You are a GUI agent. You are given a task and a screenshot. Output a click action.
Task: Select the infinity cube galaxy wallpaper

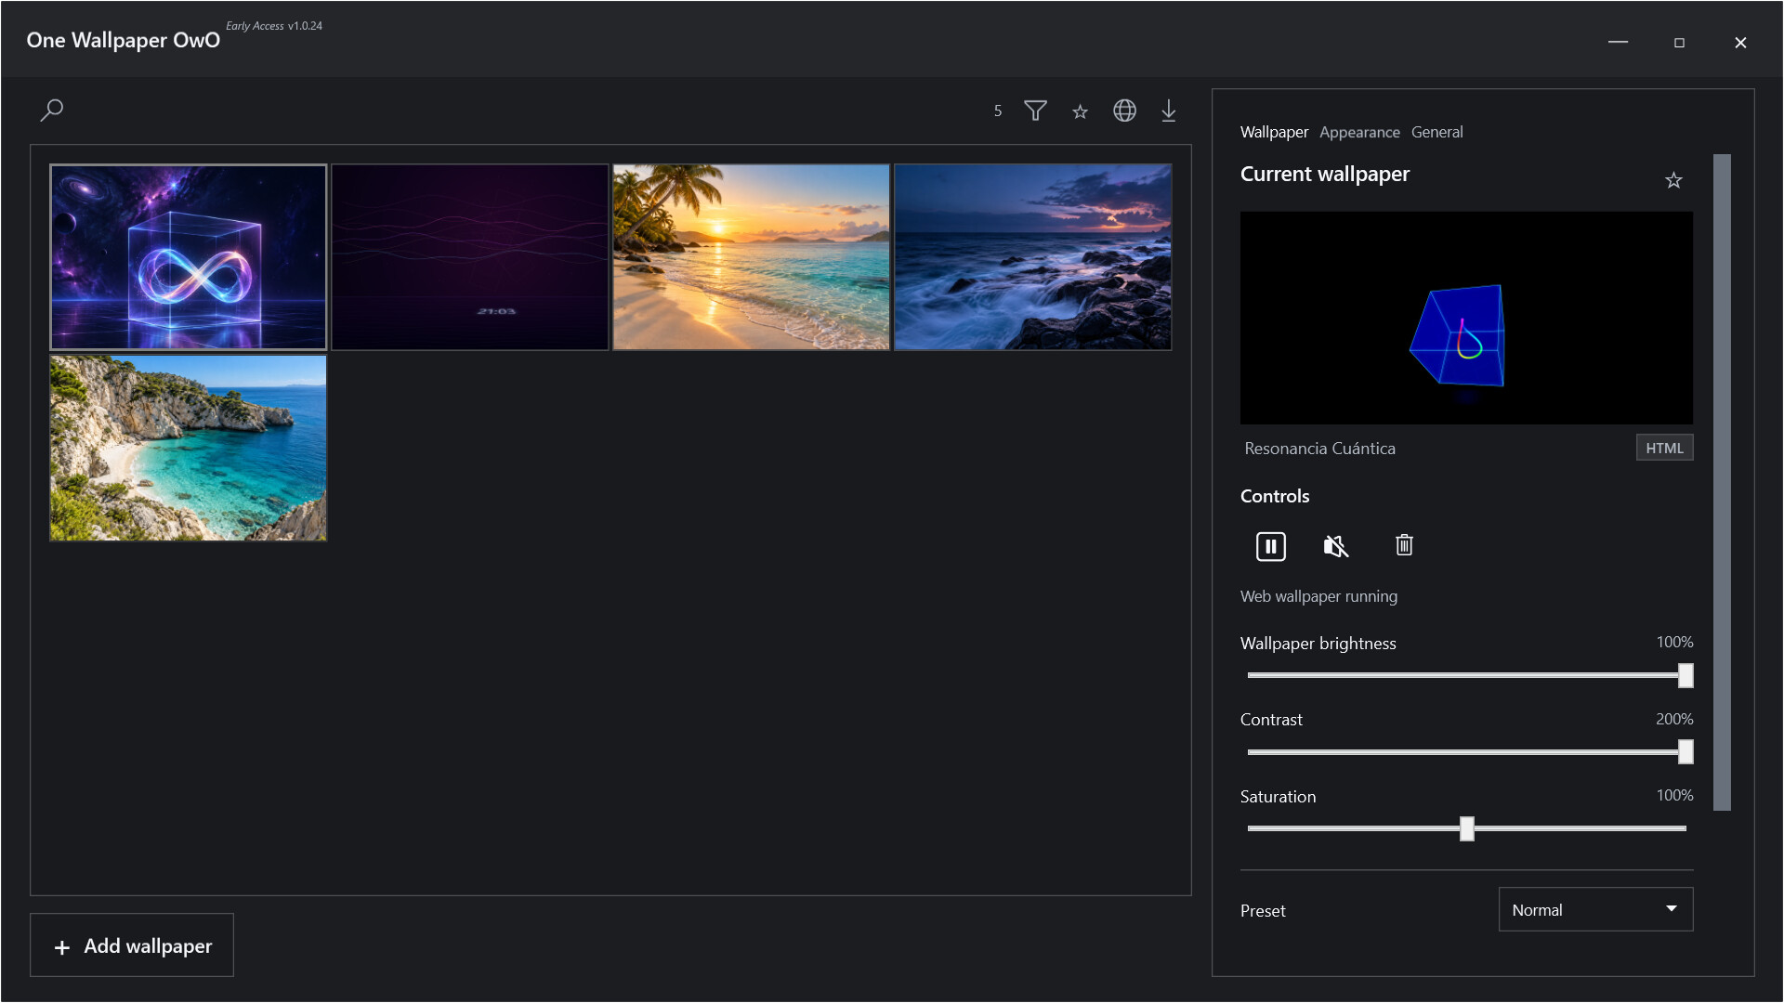pyautogui.click(x=189, y=257)
